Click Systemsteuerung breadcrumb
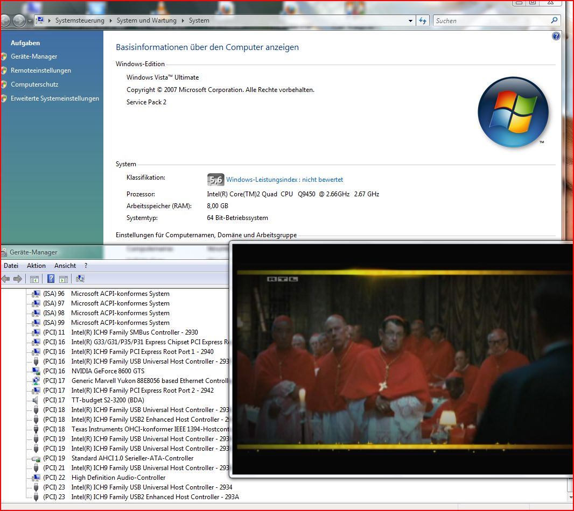Viewport: 574px width, 511px height. [x=80, y=20]
